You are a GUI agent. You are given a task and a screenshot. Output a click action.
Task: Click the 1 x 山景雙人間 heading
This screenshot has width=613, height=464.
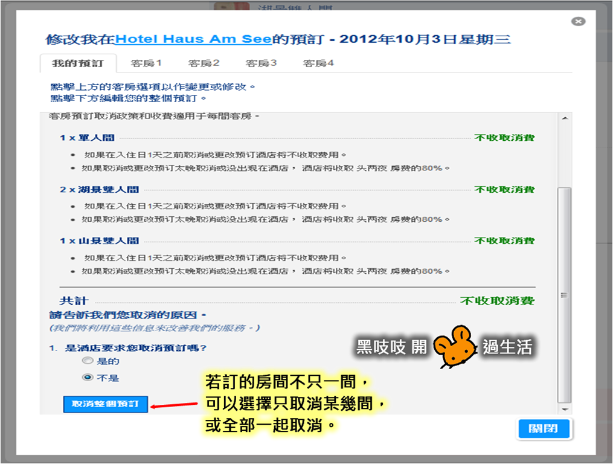point(99,240)
